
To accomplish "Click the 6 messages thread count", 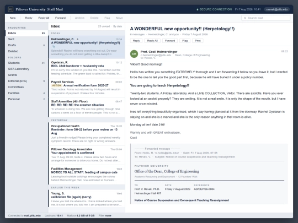I will [x=137, y=35].
